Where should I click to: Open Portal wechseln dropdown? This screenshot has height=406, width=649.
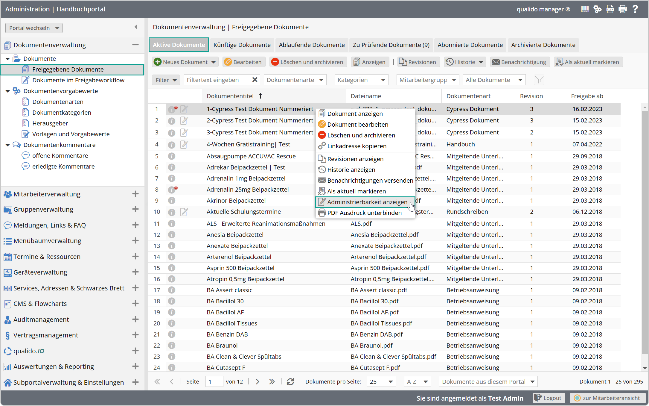[x=33, y=28]
